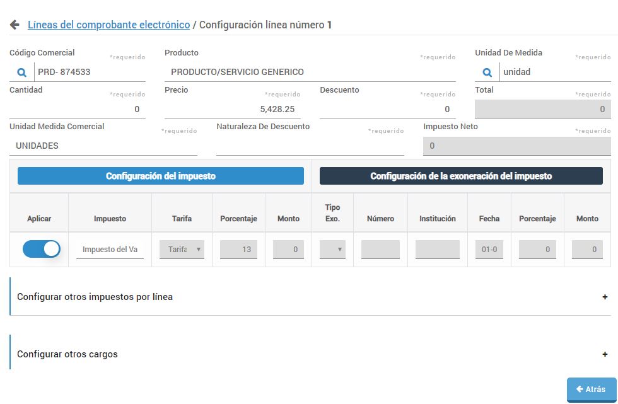Open the Unidad De Medida search lookup
The height and width of the screenshot is (404, 618).
click(486, 71)
